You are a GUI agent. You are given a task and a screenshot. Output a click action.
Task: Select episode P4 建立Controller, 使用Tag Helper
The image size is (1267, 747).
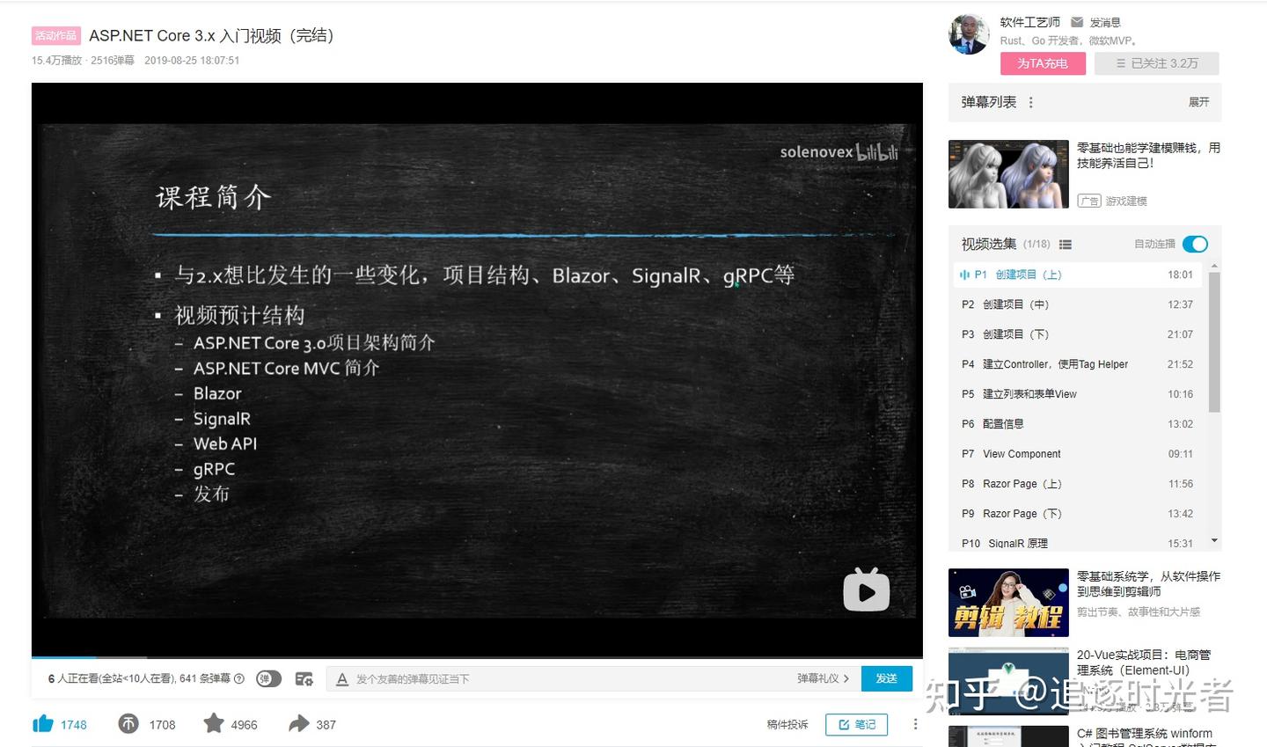tap(1082, 364)
